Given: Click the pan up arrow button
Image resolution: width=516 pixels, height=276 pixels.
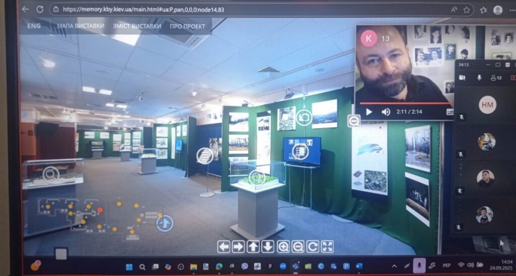Looking at the screenshot, I should coord(253,246).
